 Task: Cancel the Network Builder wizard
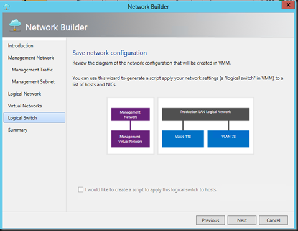coord(273,220)
